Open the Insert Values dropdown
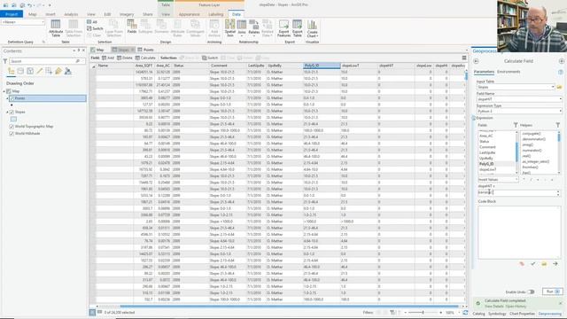 click(498, 179)
